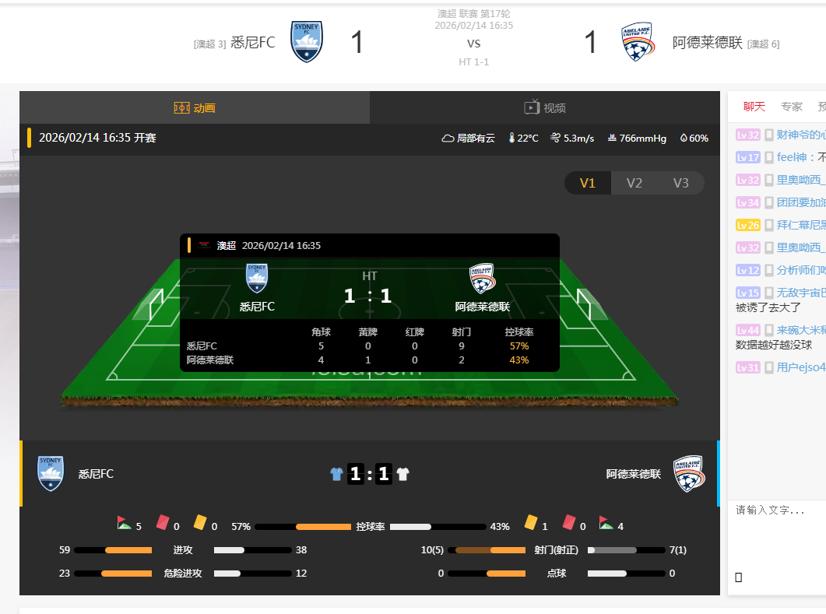Image resolution: width=826 pixels, height=614 pixels.
Task: Click the TV icon on 视频 tab
Action: (x=532, y=107)
